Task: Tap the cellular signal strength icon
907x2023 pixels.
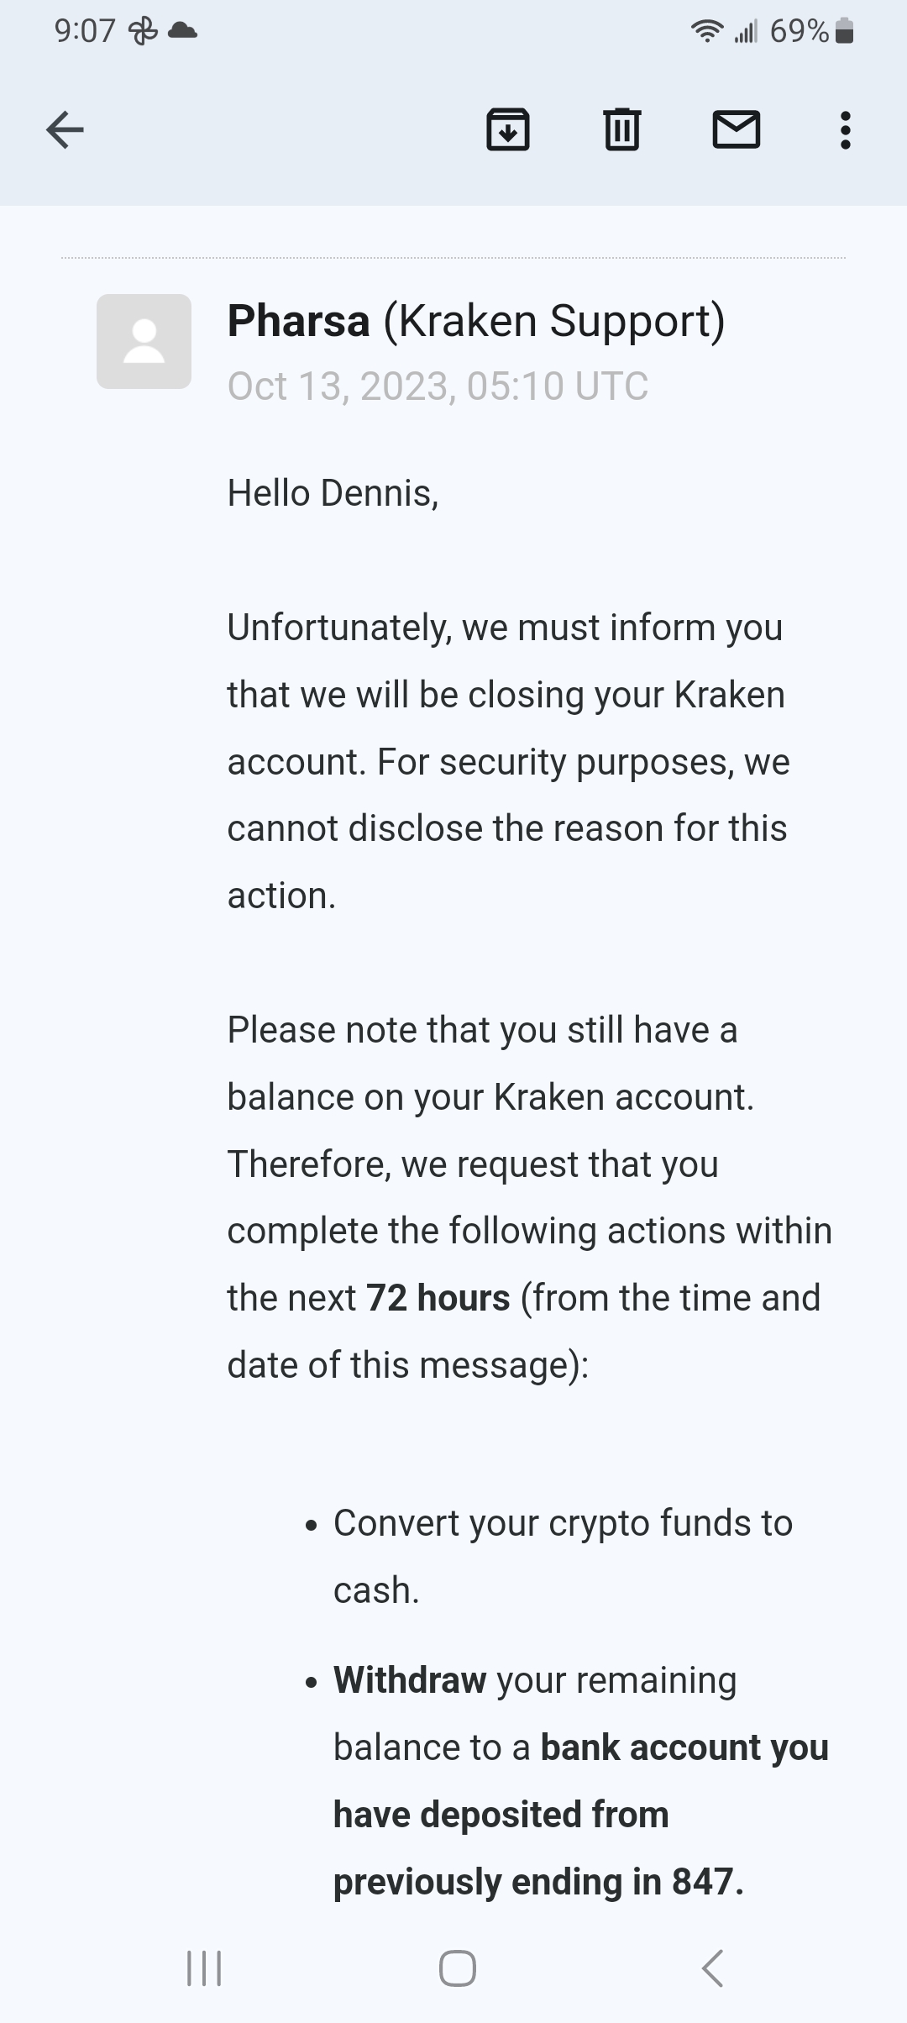Action: (745, 32)
